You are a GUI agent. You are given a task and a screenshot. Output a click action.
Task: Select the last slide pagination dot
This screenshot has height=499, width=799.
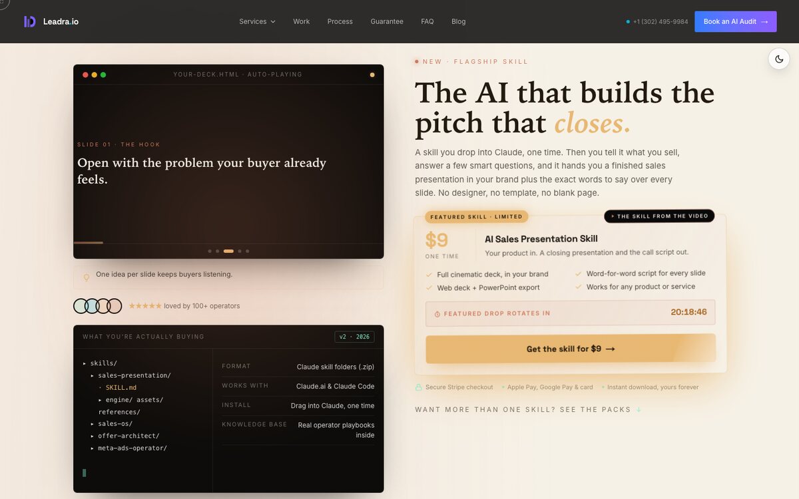(247, 251)
